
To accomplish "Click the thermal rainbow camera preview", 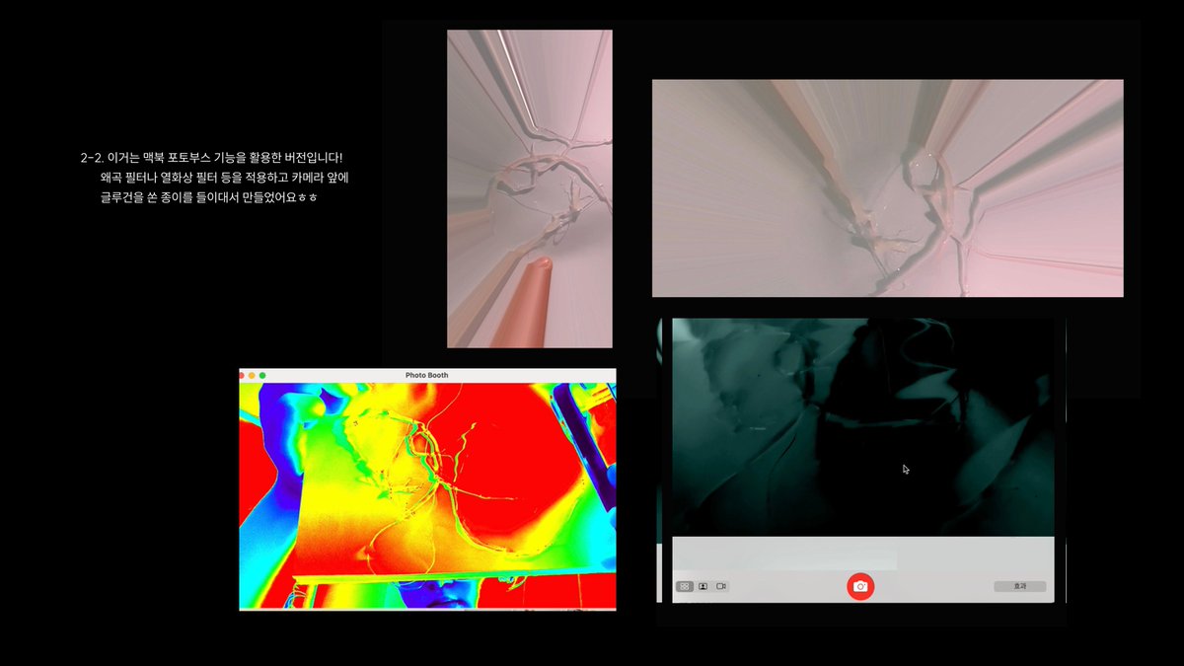I will (x=427, y=495).
